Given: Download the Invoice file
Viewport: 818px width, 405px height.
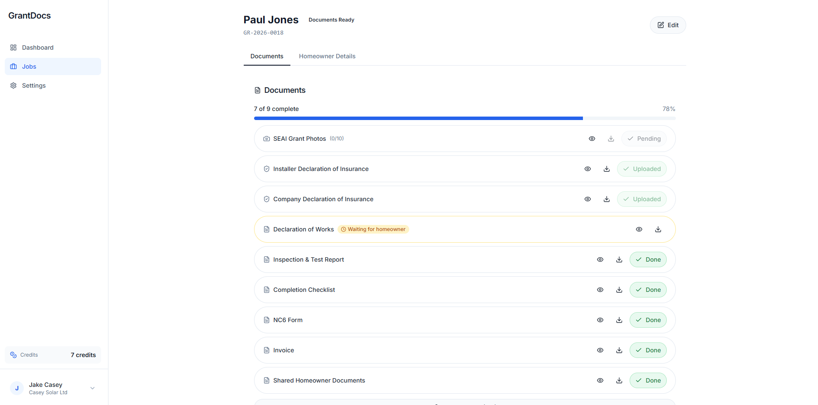Looking at the screenshot, I should pos(619,350).
